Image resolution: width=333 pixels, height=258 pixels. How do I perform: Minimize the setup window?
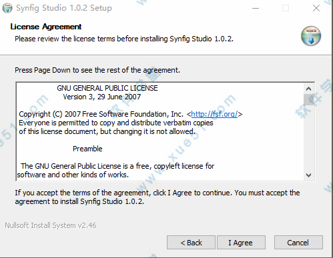click(x=256, y=8)
